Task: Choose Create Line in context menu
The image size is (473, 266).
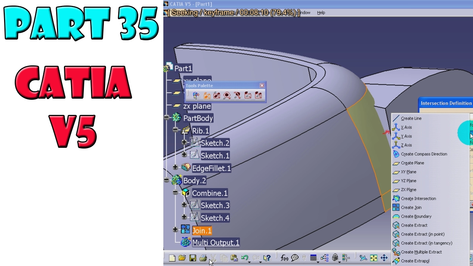Action: pyautogui.click(x=411, y=118)
